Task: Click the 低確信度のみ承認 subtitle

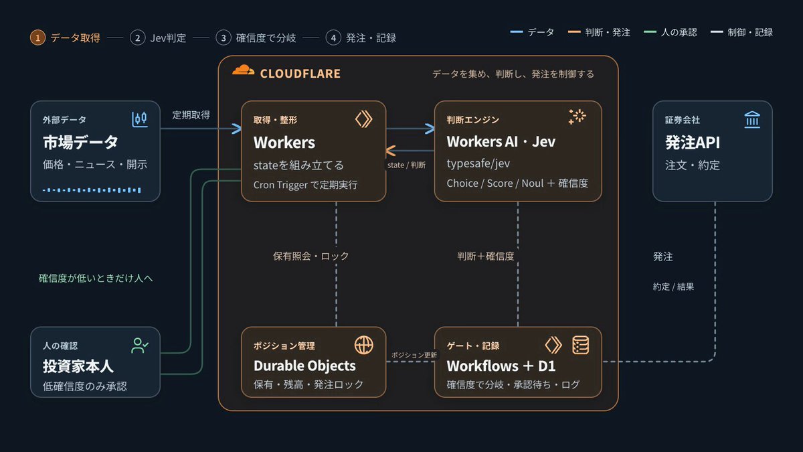Action: (x=84, y=386)
